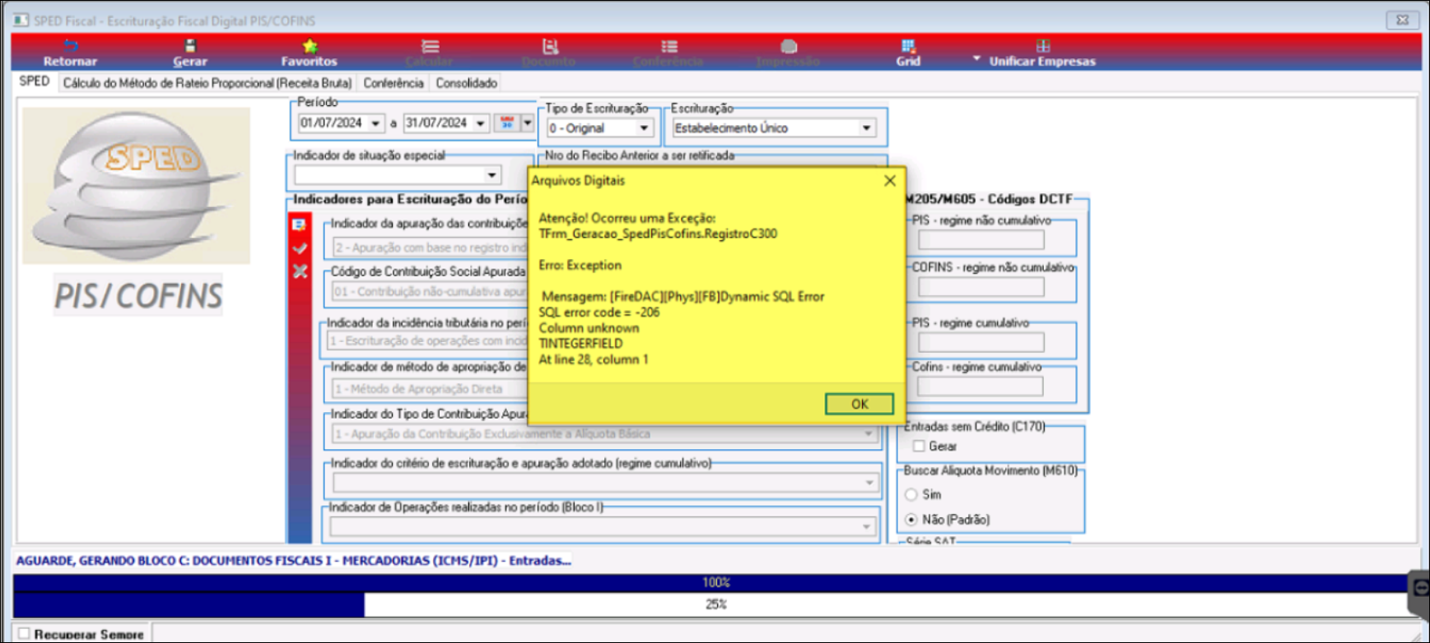Click the Retornar toolbar icon
Image resolution: width=1430 pixels, height=643 pixels.
pyautogui.click(x=70, y=46)
